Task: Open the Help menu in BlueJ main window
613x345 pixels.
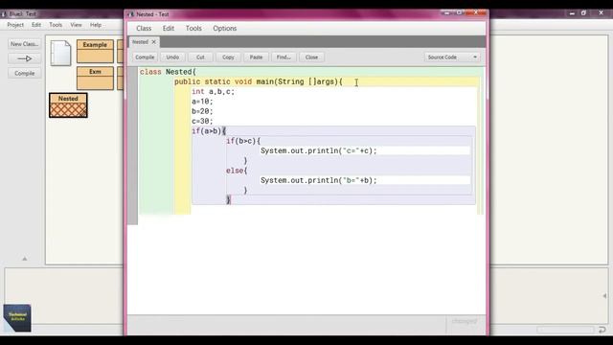Action: point(96,25)
